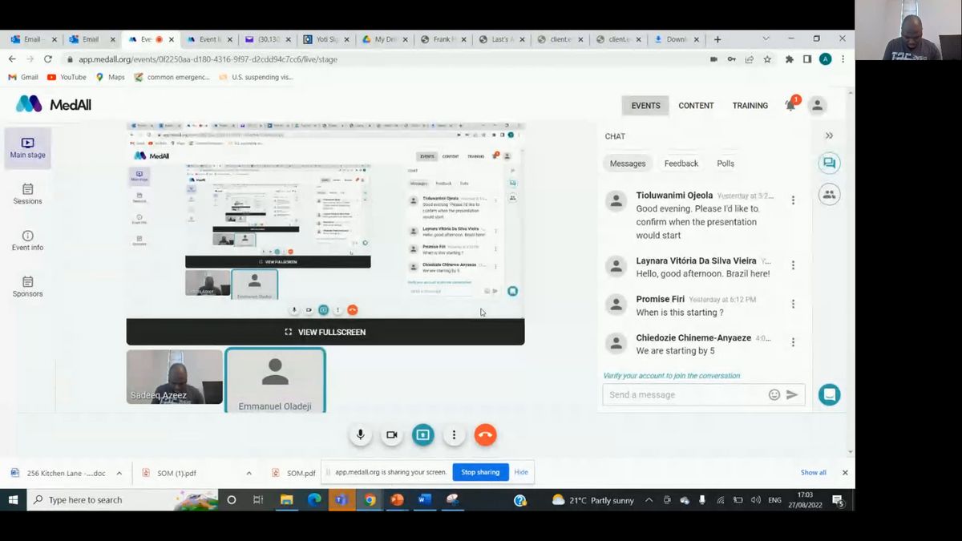
Task: Click Stop sharing button
Action: click(x=480, y=472)
